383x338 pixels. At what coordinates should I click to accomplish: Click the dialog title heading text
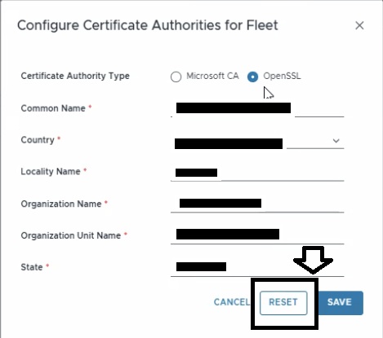(x=148, y=25)
